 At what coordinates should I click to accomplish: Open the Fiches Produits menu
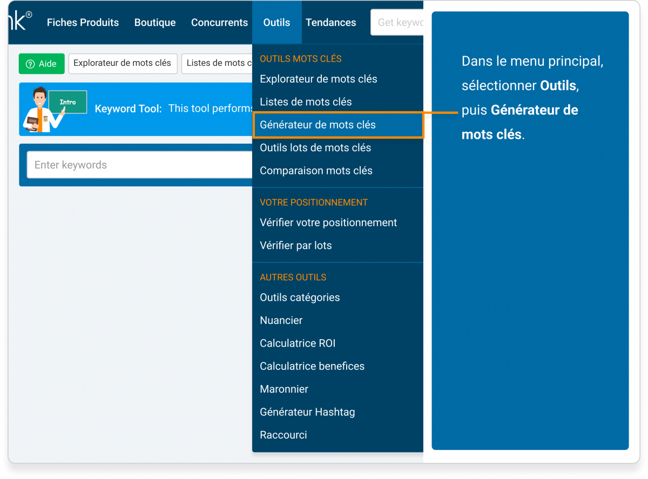(x=83, y=23)
